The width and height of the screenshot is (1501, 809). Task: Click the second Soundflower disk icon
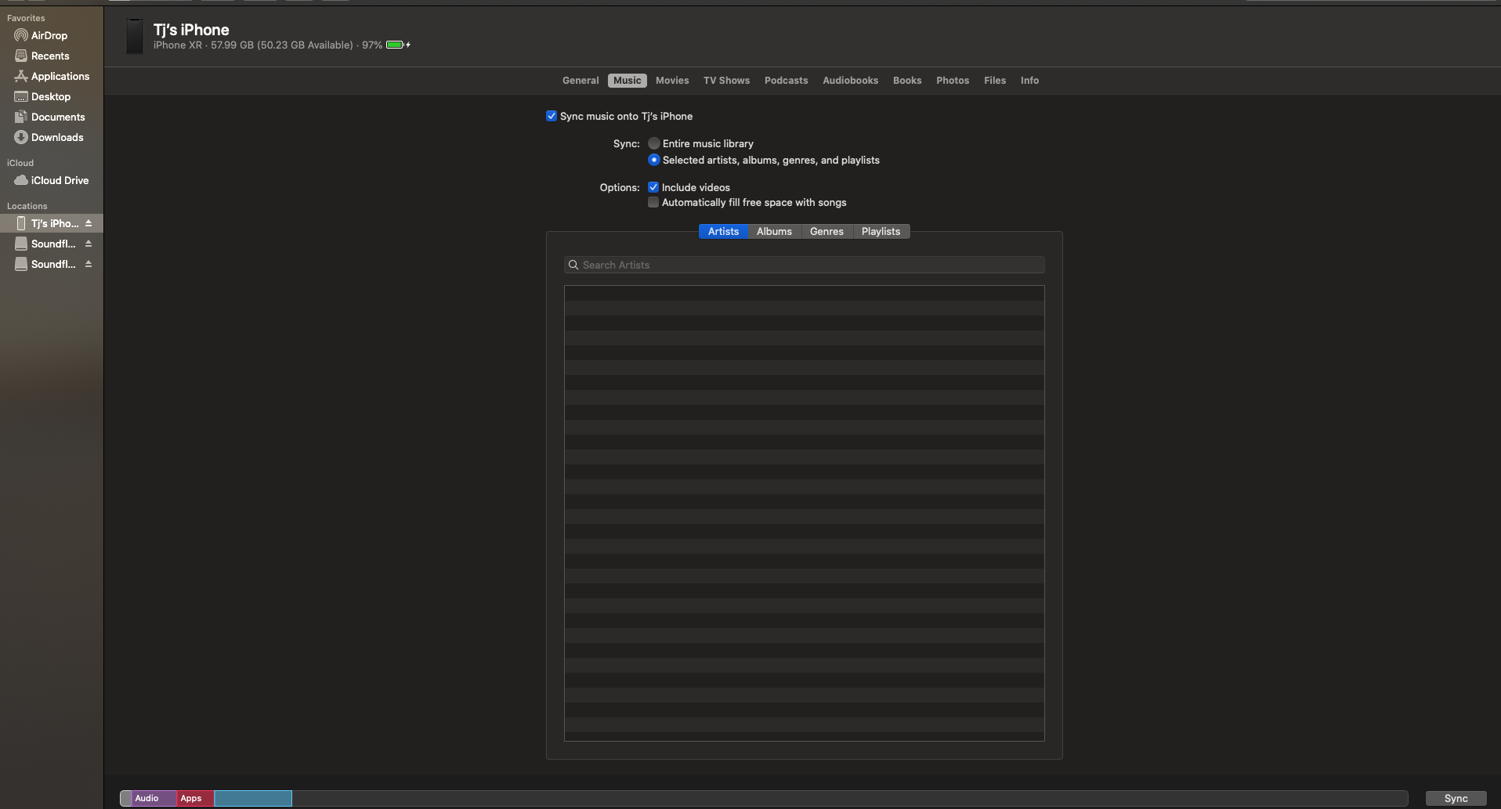pos(21,264)
